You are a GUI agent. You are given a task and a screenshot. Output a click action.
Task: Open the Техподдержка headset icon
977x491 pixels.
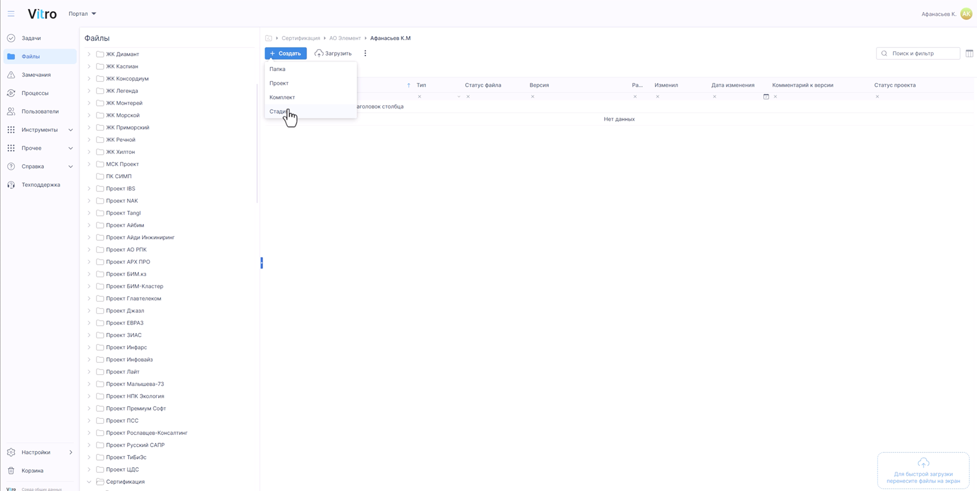[x=11, y=185]
